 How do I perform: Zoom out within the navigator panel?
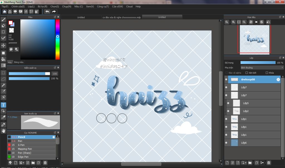tap(244, 22)
